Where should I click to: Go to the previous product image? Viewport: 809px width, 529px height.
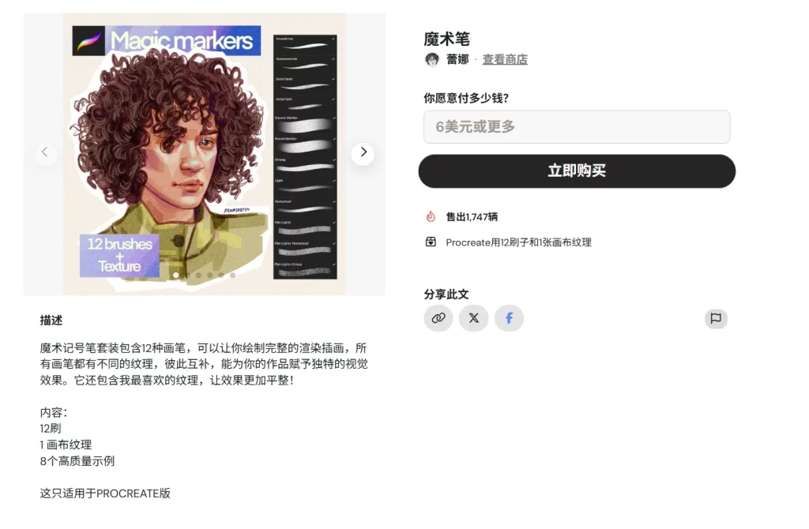click(x=45, y=152)
